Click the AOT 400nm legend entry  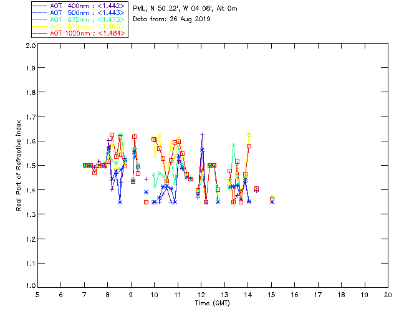79,6
